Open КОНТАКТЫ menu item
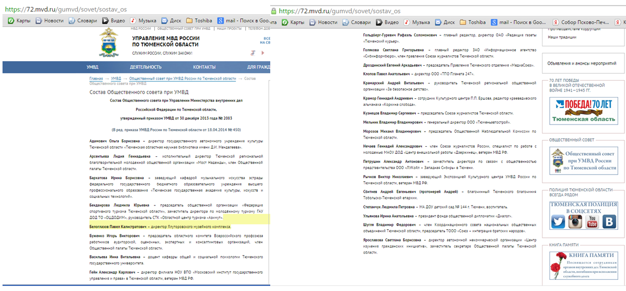 tap(204, 67)
